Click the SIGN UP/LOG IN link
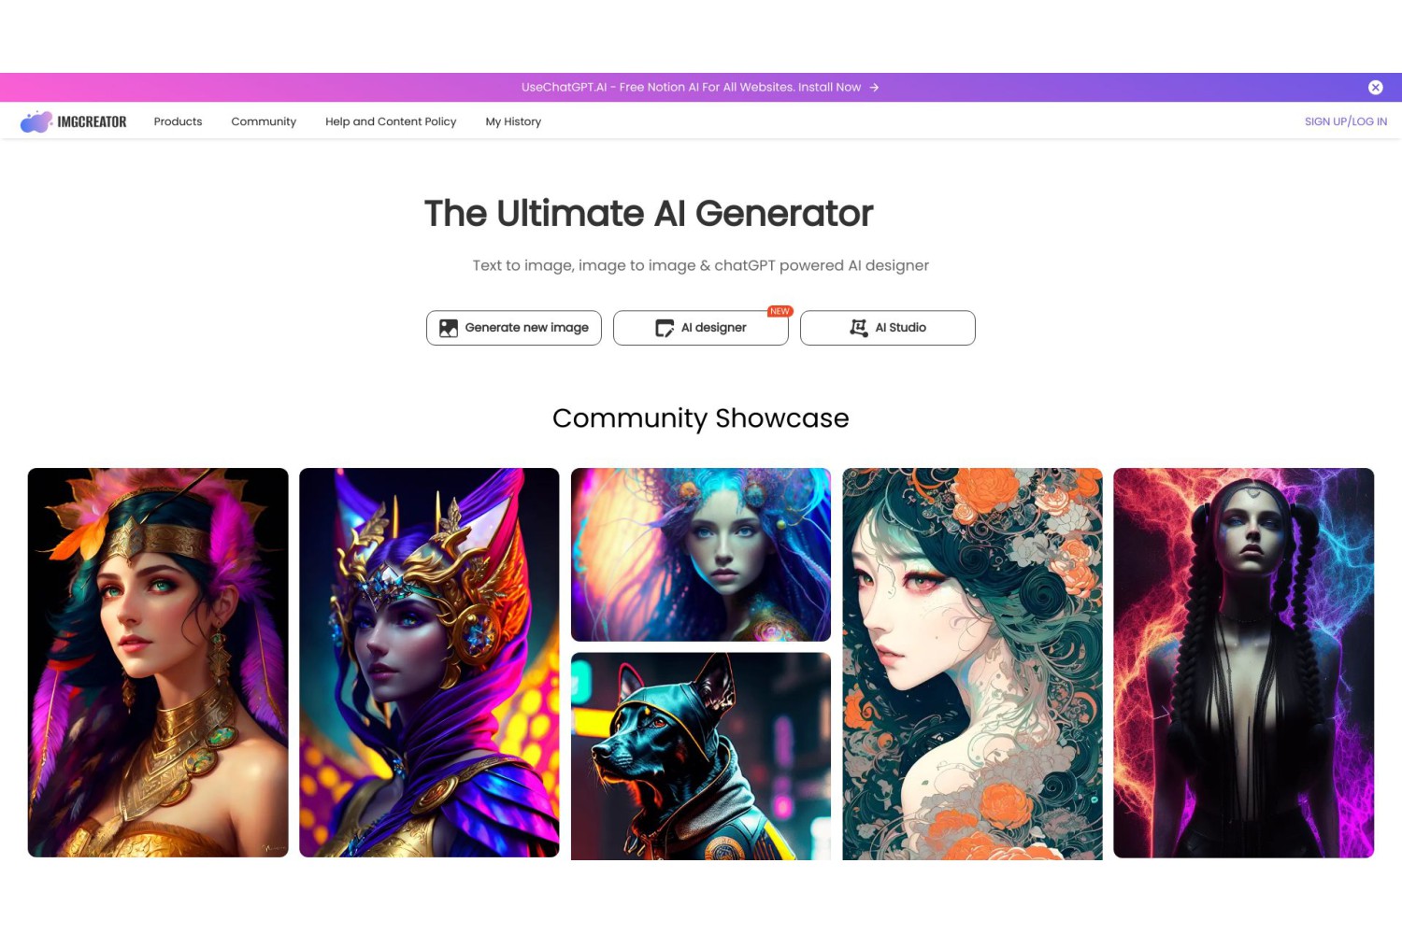The width and height of the screenshot is (1402, 934). [1345, 121]
